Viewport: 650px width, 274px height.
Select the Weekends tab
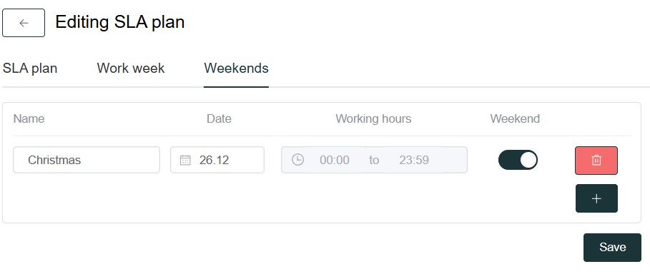[x=236, y=68]
